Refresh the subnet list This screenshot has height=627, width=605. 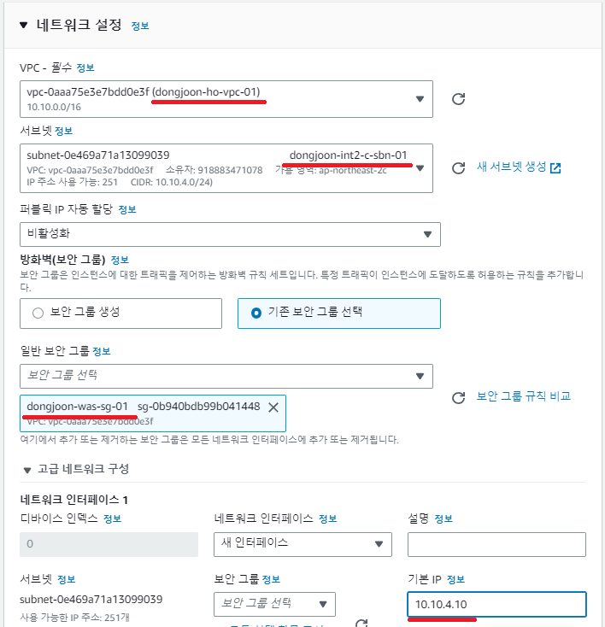click(458, 168)
